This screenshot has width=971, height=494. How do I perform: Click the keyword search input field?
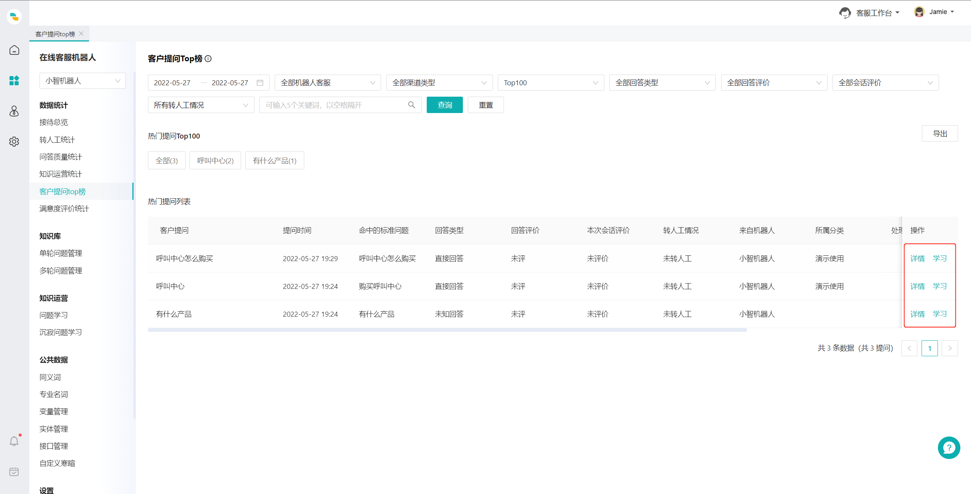click(340, 105)
